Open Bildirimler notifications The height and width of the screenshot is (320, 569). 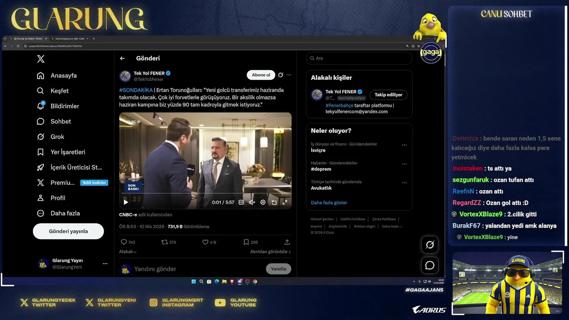[58, 106]
